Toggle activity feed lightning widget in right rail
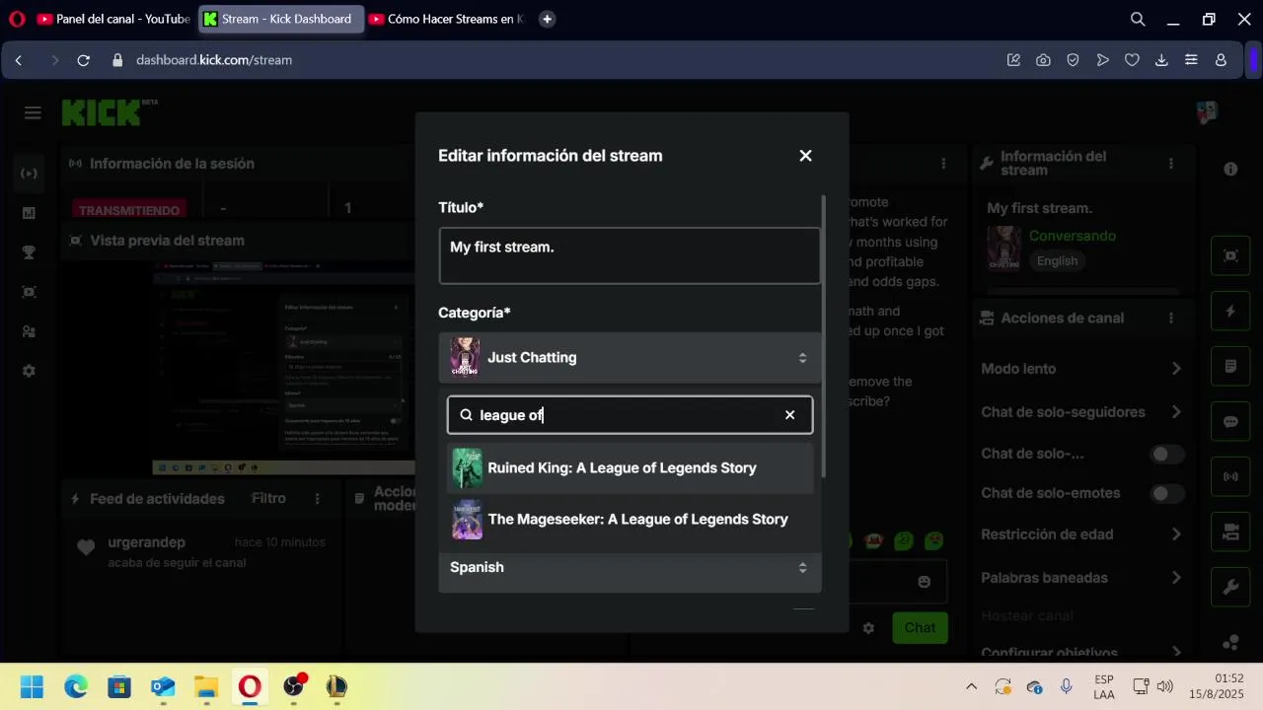 (x=1230, y=311)
